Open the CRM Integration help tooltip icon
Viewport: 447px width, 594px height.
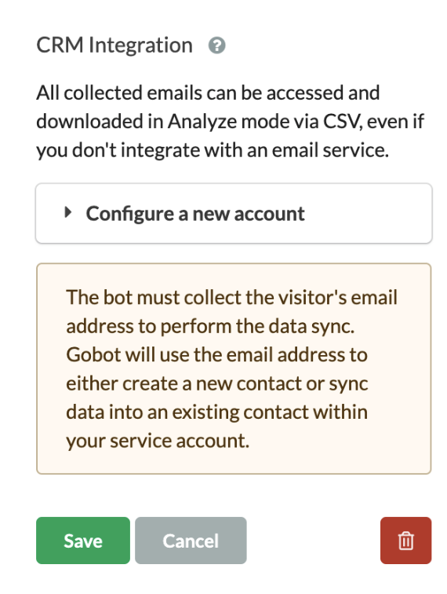pyautogui.click(x=217, y=46)
